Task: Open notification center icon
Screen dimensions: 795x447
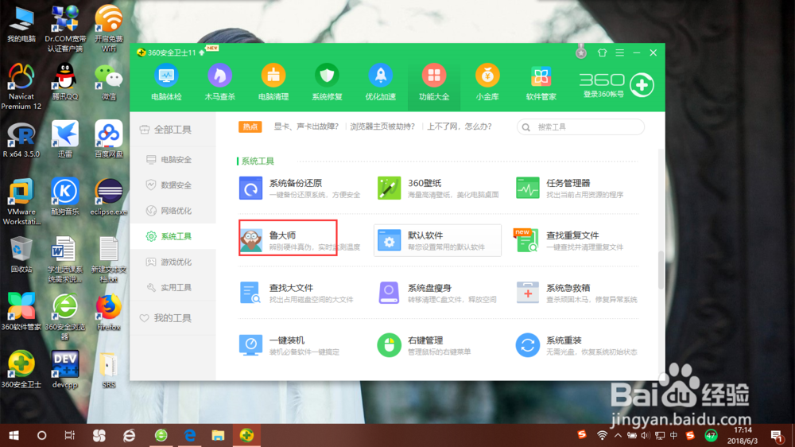Action: 776,436
